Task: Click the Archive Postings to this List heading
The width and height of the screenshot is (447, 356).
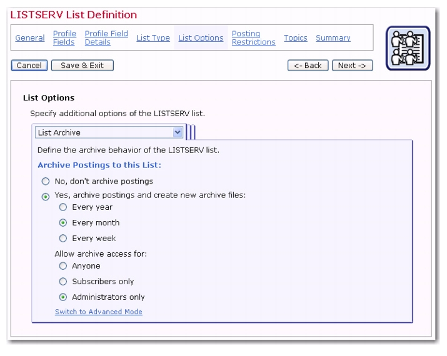Action: click(x=99, y=165)
